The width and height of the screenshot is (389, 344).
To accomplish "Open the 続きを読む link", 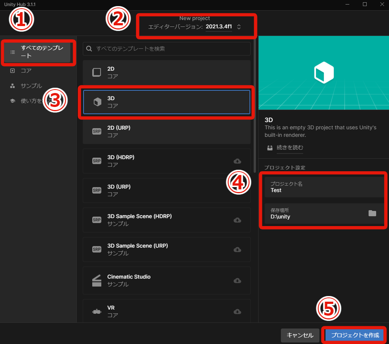I will click(290, 147).
